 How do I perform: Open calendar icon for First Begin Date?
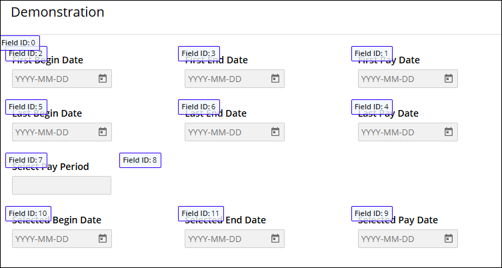click(x=103, y=79)
